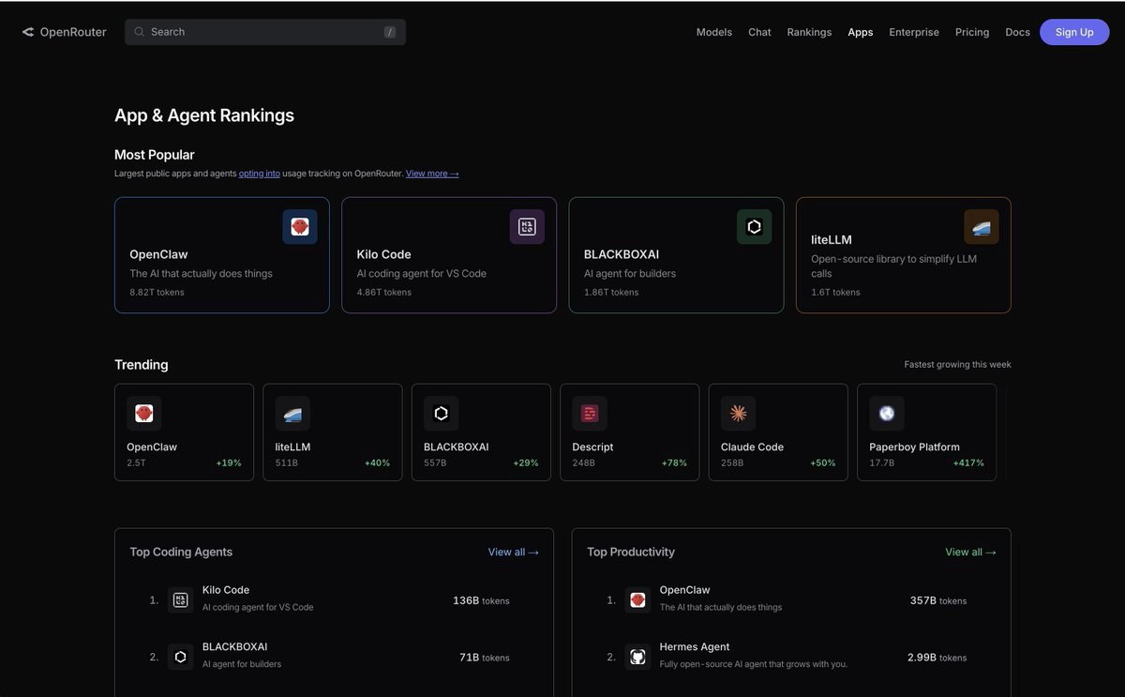
Task: Click Descript icon in Trending row
Action: (x=590, y=414)
